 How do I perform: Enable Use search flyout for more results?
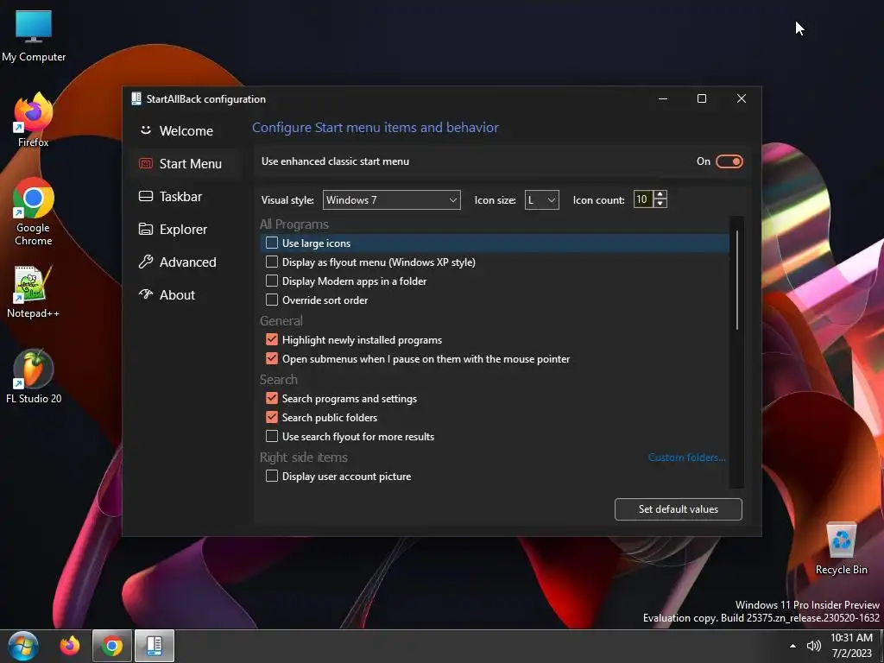click(272, 436)
